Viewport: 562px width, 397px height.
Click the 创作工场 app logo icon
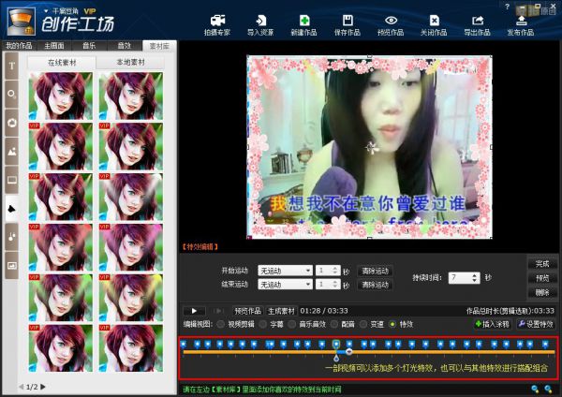[22, 21]
